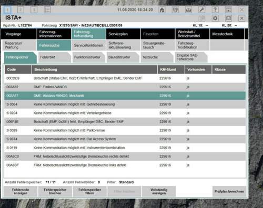
Task: Click the KL 30 status indicator
Action: tap(229, 25)
